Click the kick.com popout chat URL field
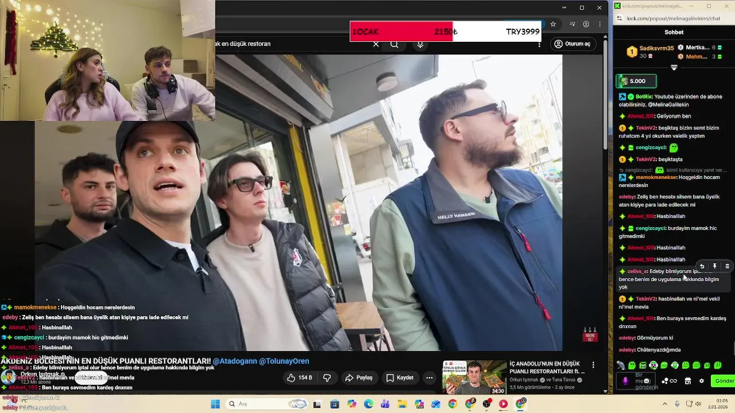735x413 pixels. [x=673, y=18]
